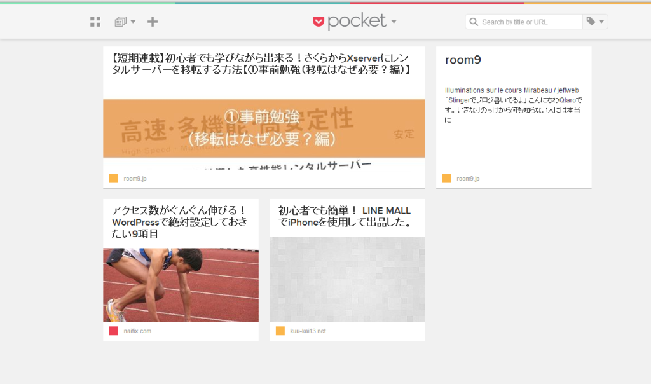The width and height of the screenshot is (651, 384).
Task: Expand the tag dropdown arrow beside the search bar
Action: coord(600,21)
